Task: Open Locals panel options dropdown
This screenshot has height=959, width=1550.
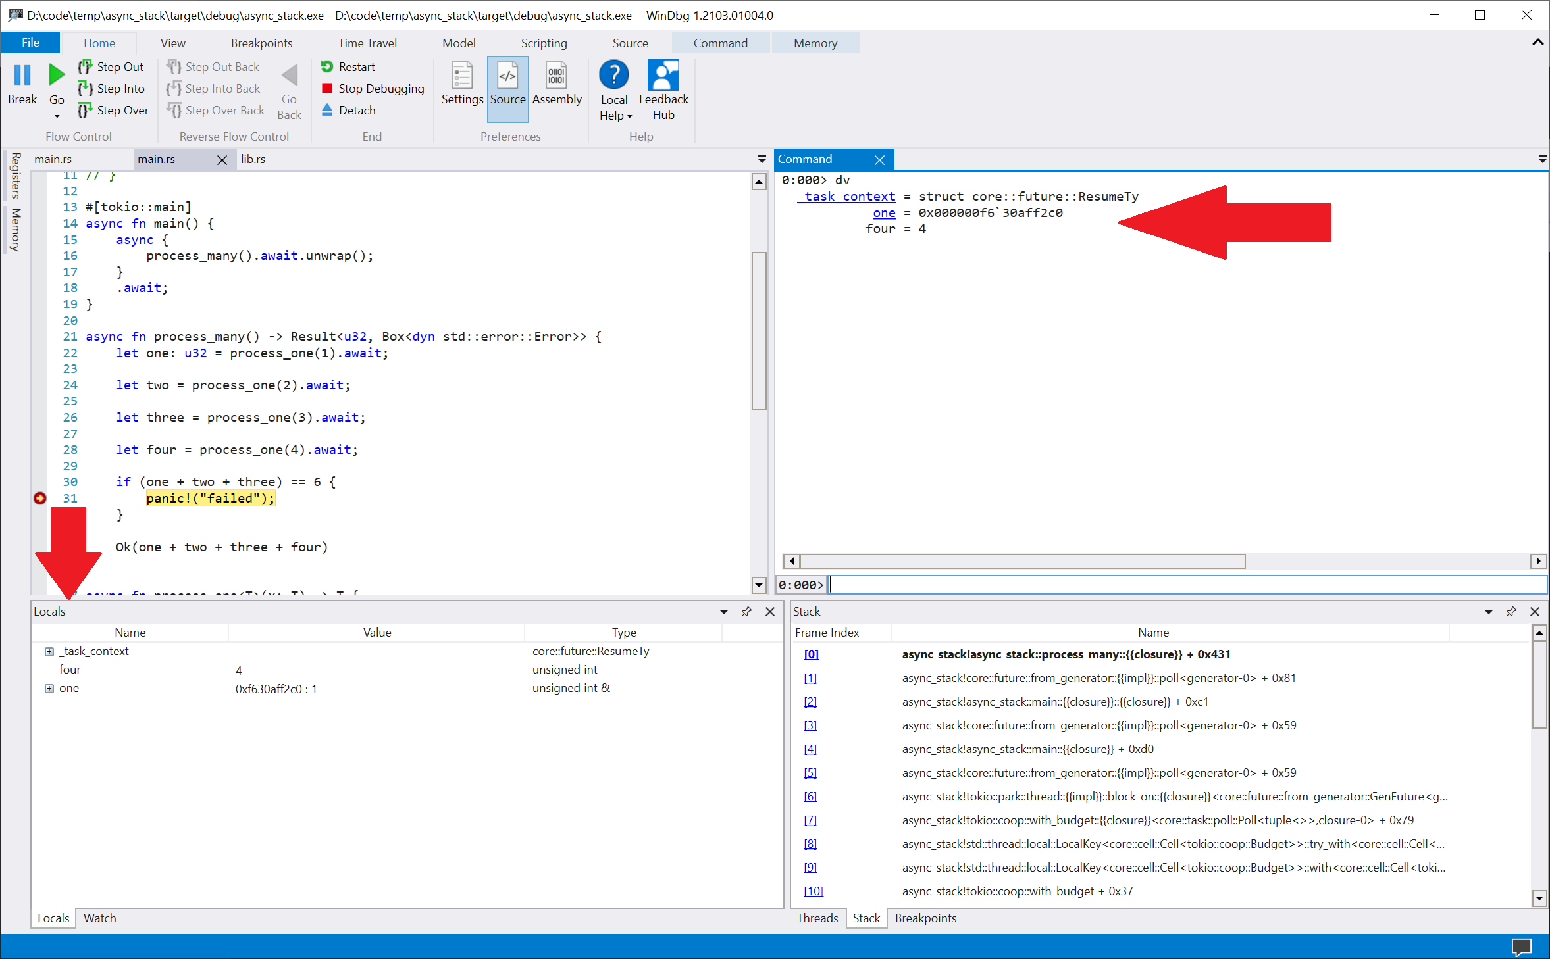Action: pyautogui.click(x=723, y=612)
